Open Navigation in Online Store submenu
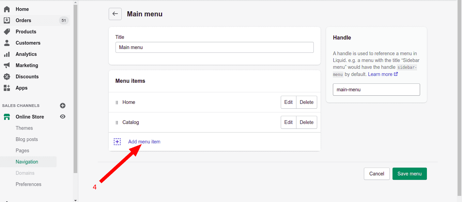This screenshot has height=202, width=462. pos(27,162)
